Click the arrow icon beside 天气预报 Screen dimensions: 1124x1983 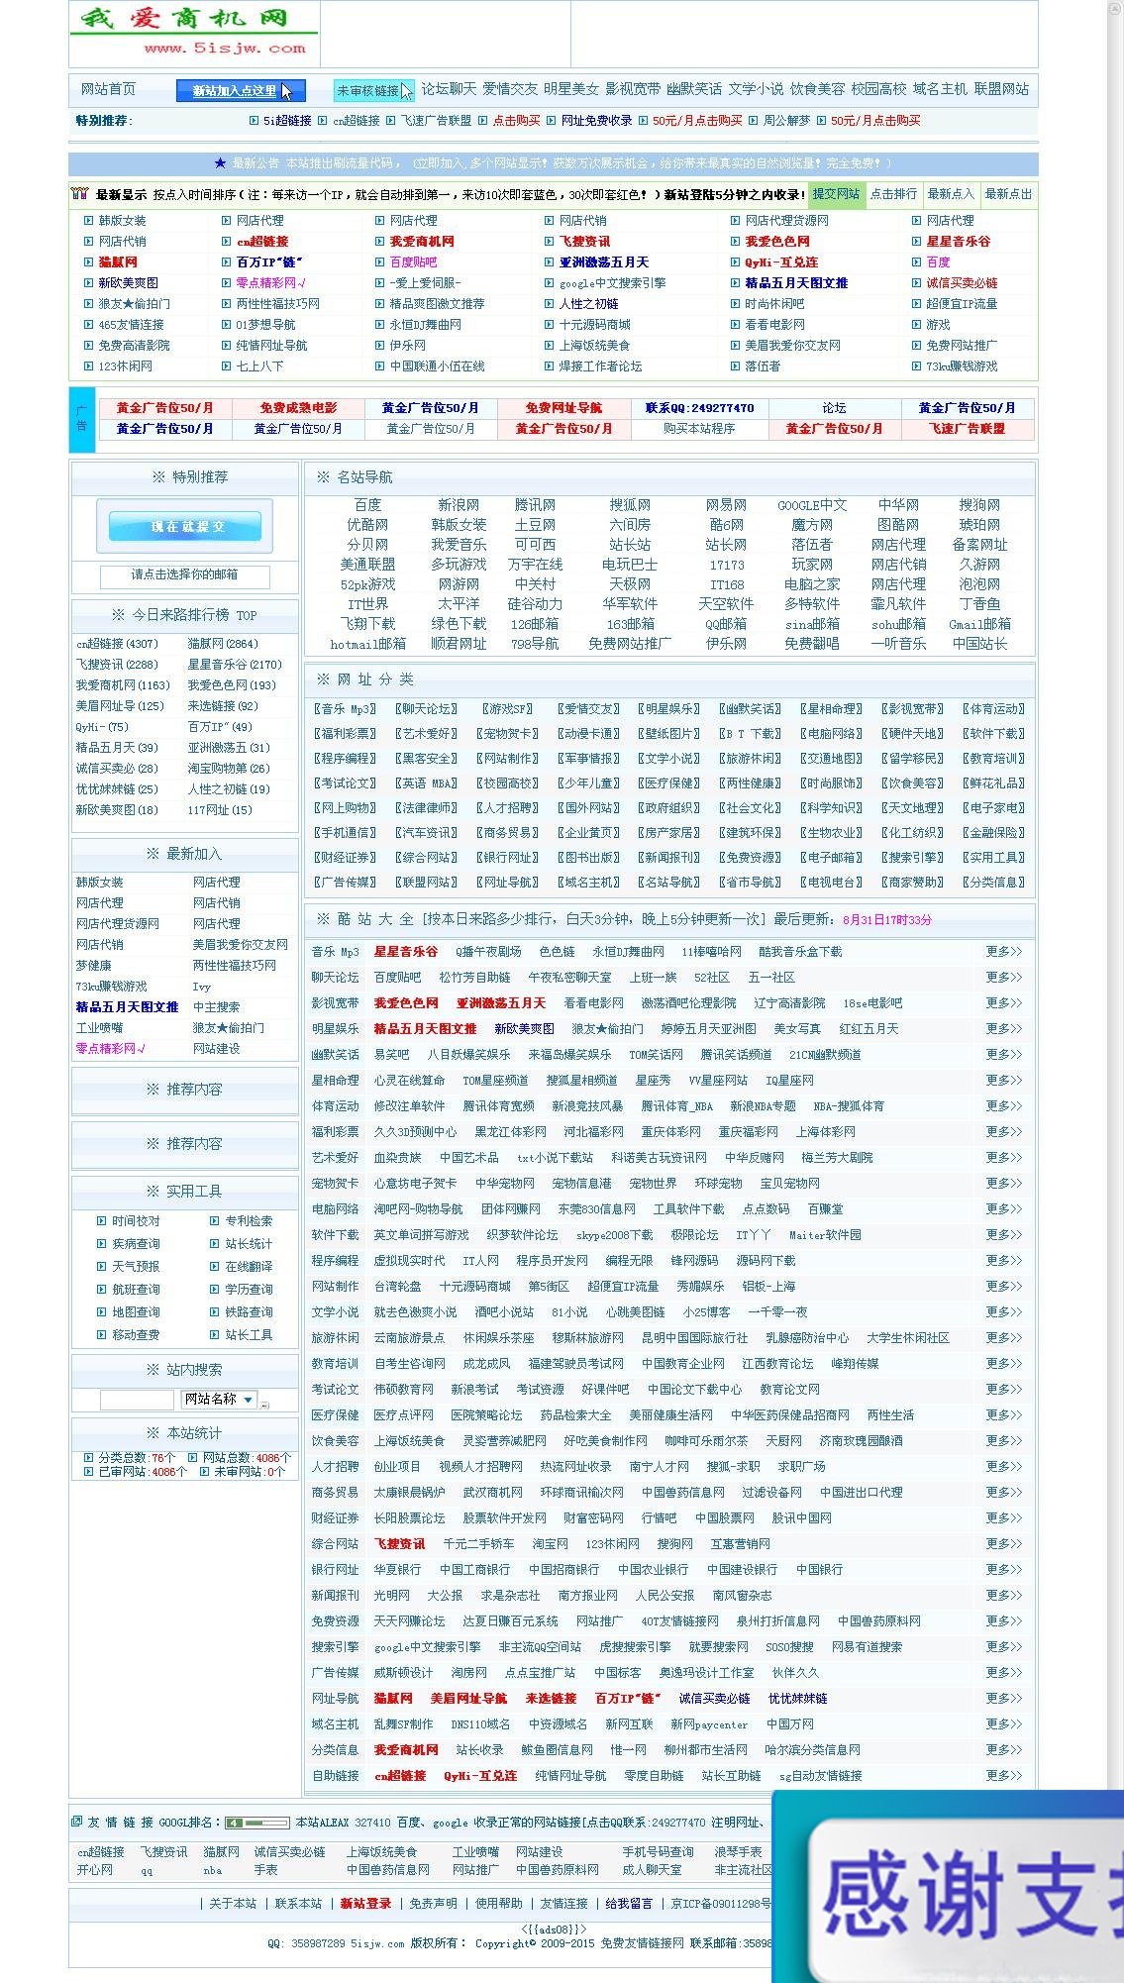click(101, 1267)
